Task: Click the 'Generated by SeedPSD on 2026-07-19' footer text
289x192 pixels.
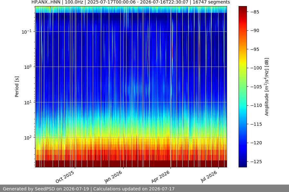Action: [x=46, y=189]
